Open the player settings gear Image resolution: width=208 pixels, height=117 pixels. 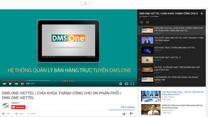pos(120,84)
